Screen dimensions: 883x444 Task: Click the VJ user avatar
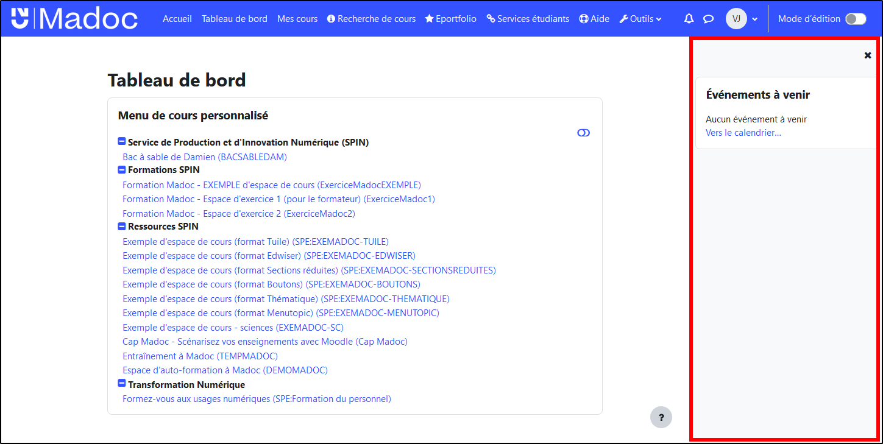coord(736,19)
